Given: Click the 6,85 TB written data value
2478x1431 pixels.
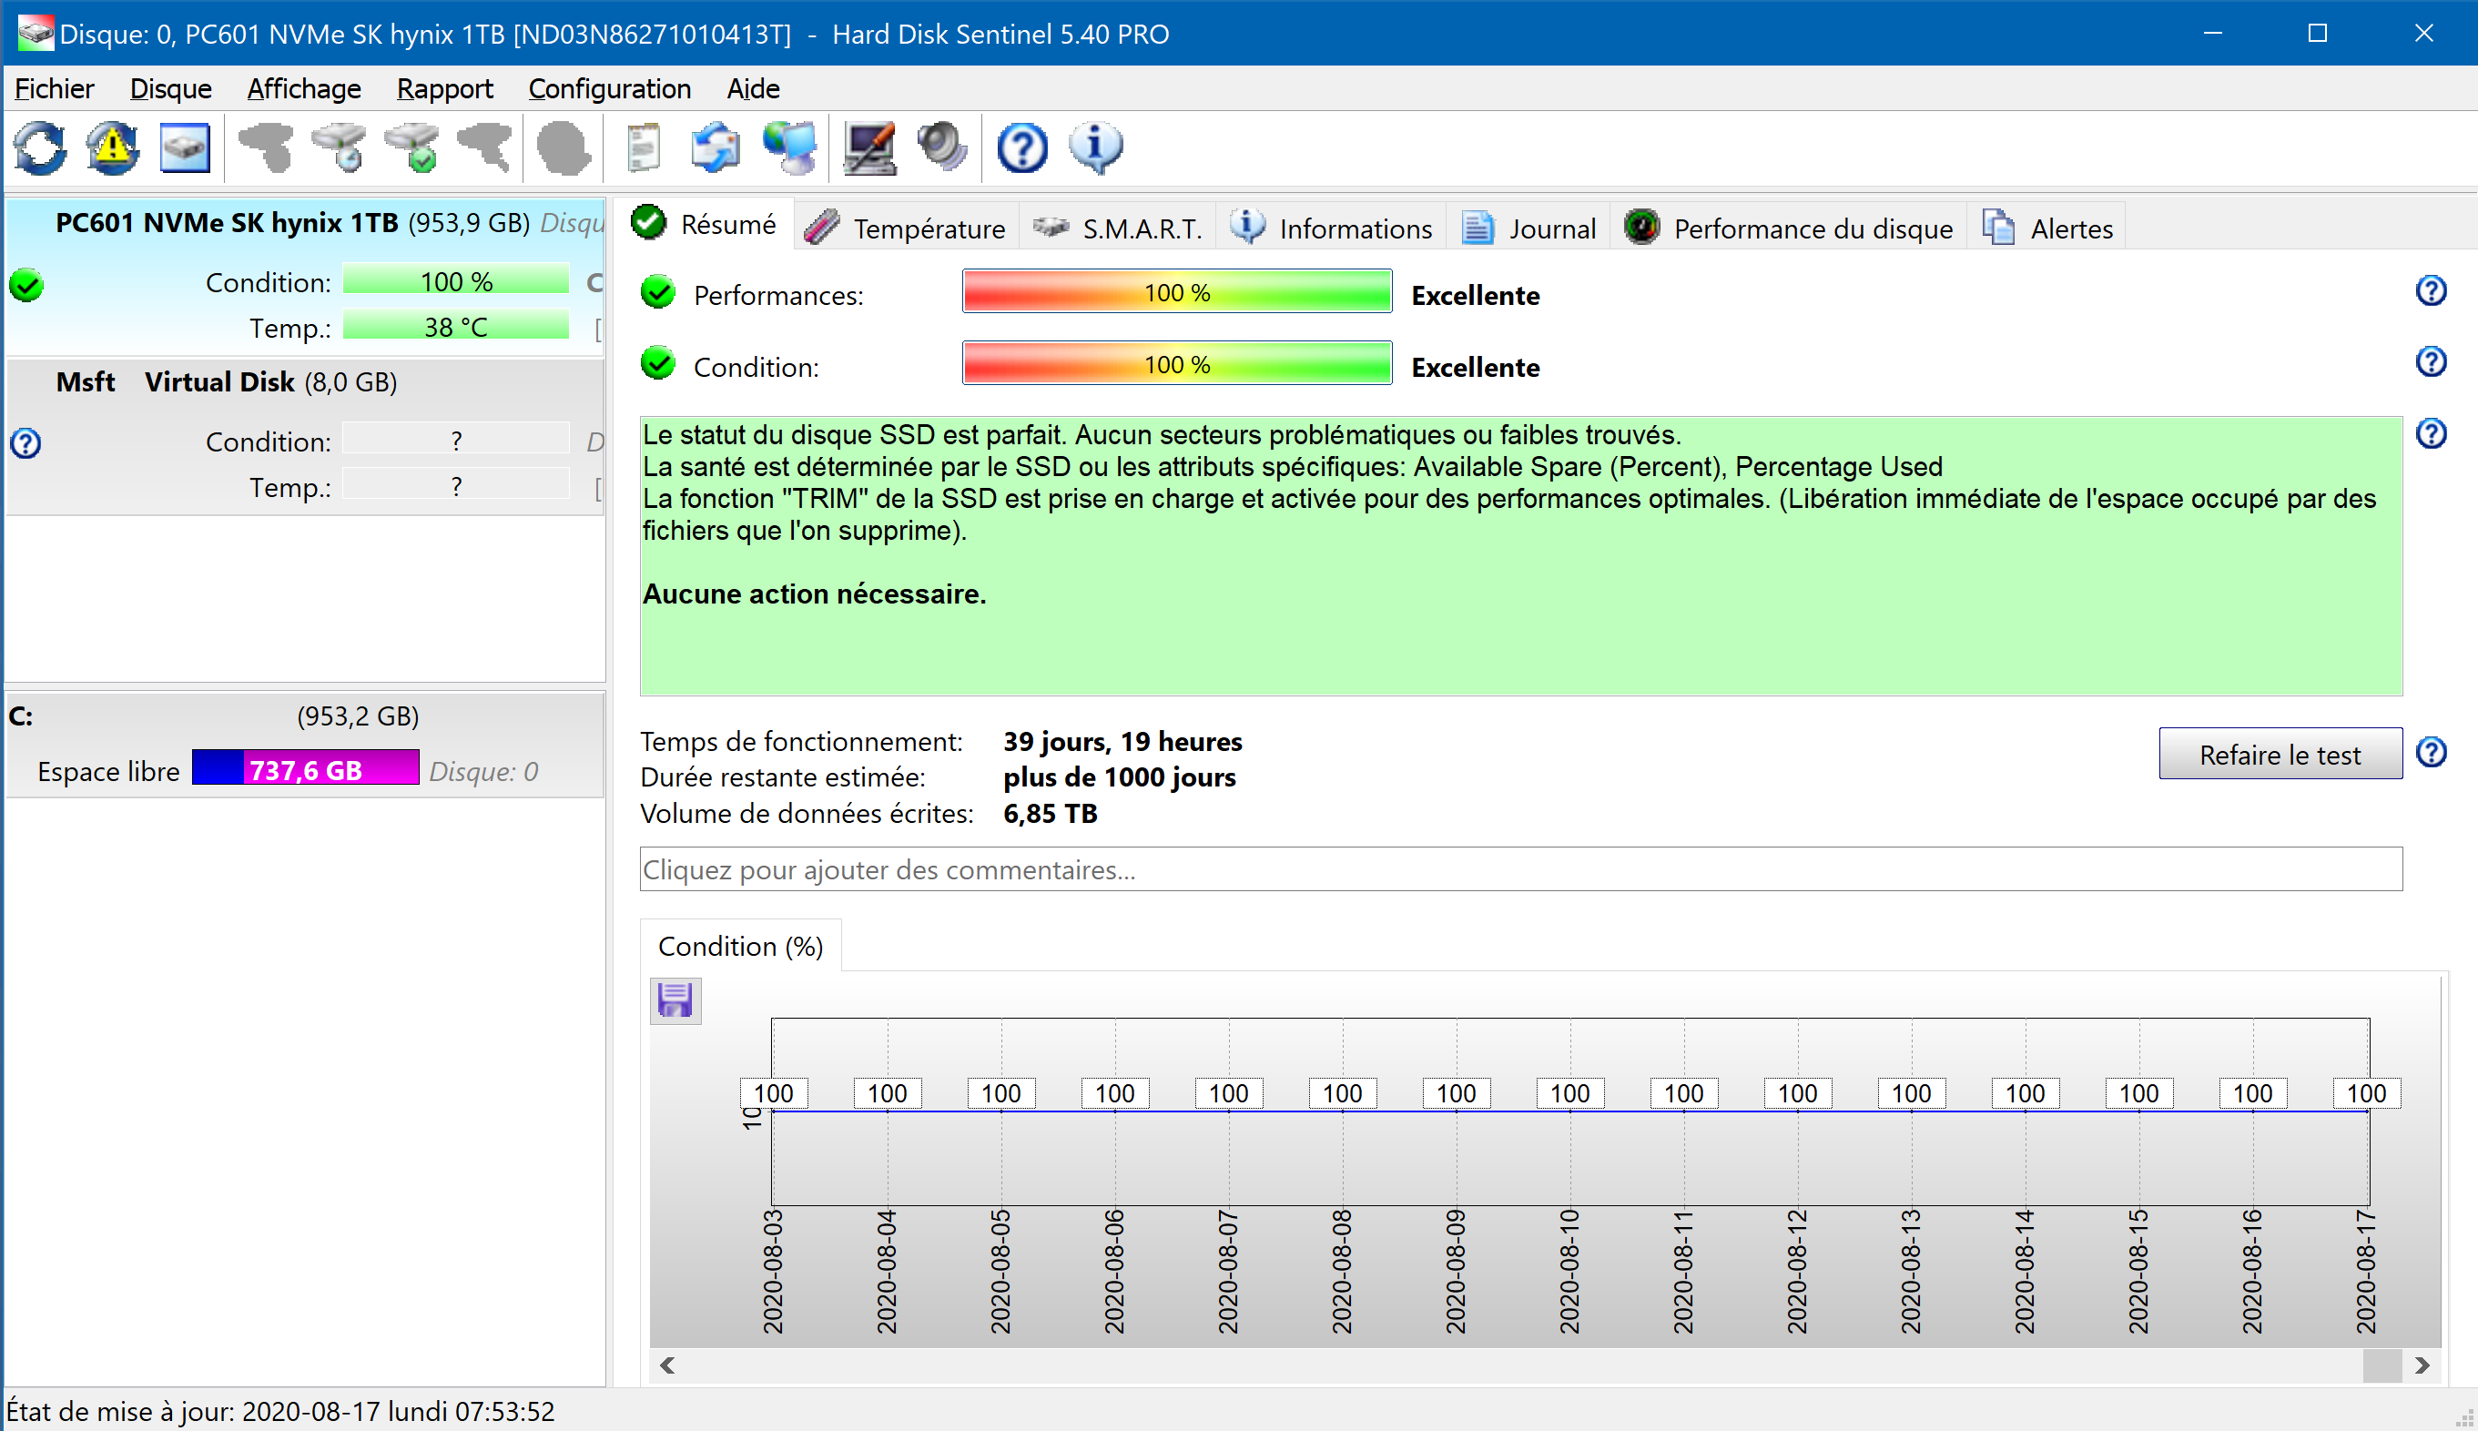Looking at the screenshot, I should coord(1051,813).
